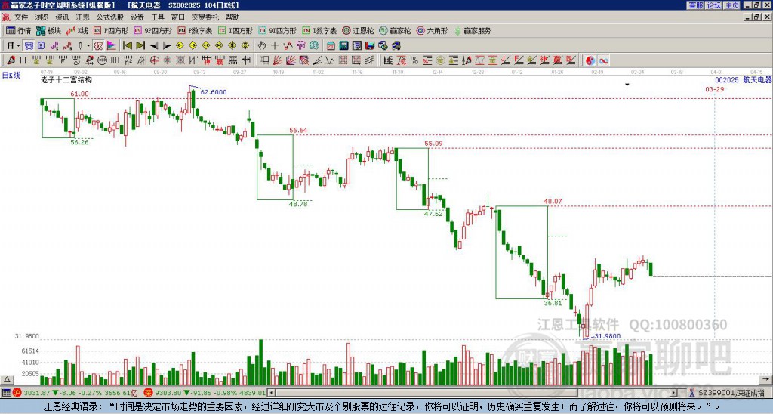Open the 文件 menu
Viewport: 773px width, 414px height.
coord(21,17)
